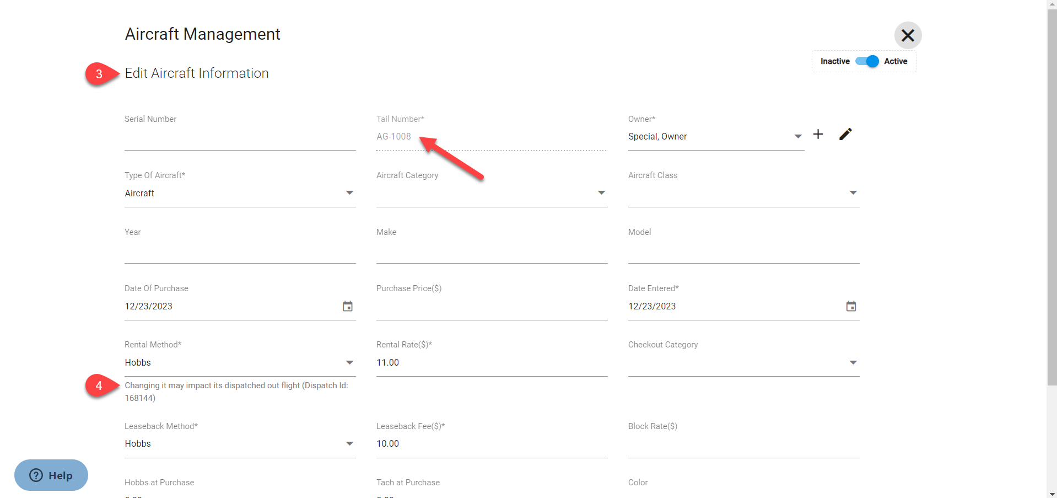Click the pencil icon to edit owner
Screen dimensions: 1057x498
pos(845,135)
